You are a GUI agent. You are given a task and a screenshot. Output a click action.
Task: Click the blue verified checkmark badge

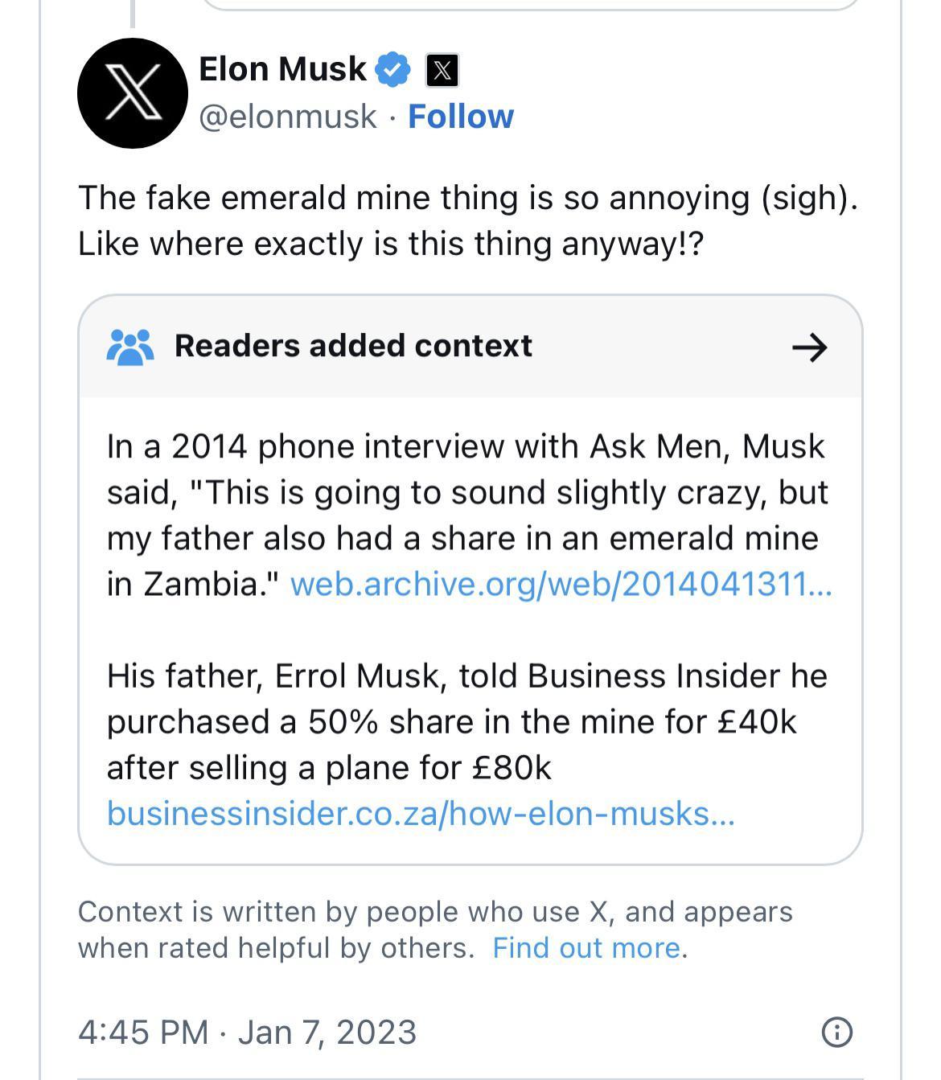pyautogui.click(x=392, y=70)
